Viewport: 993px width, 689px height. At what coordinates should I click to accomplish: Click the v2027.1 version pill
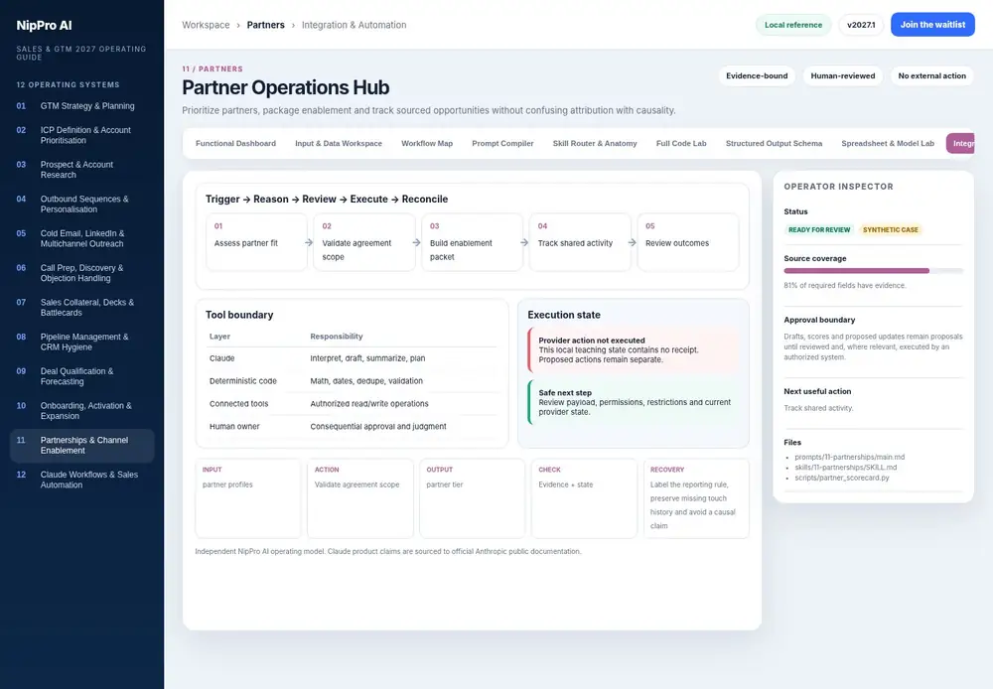tap(861, 25)
